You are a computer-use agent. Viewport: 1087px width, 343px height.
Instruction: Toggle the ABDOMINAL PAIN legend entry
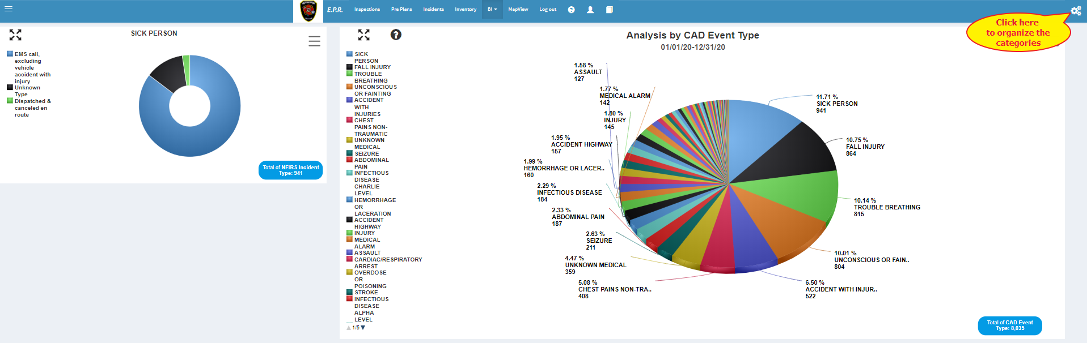(x=367, y=163)
